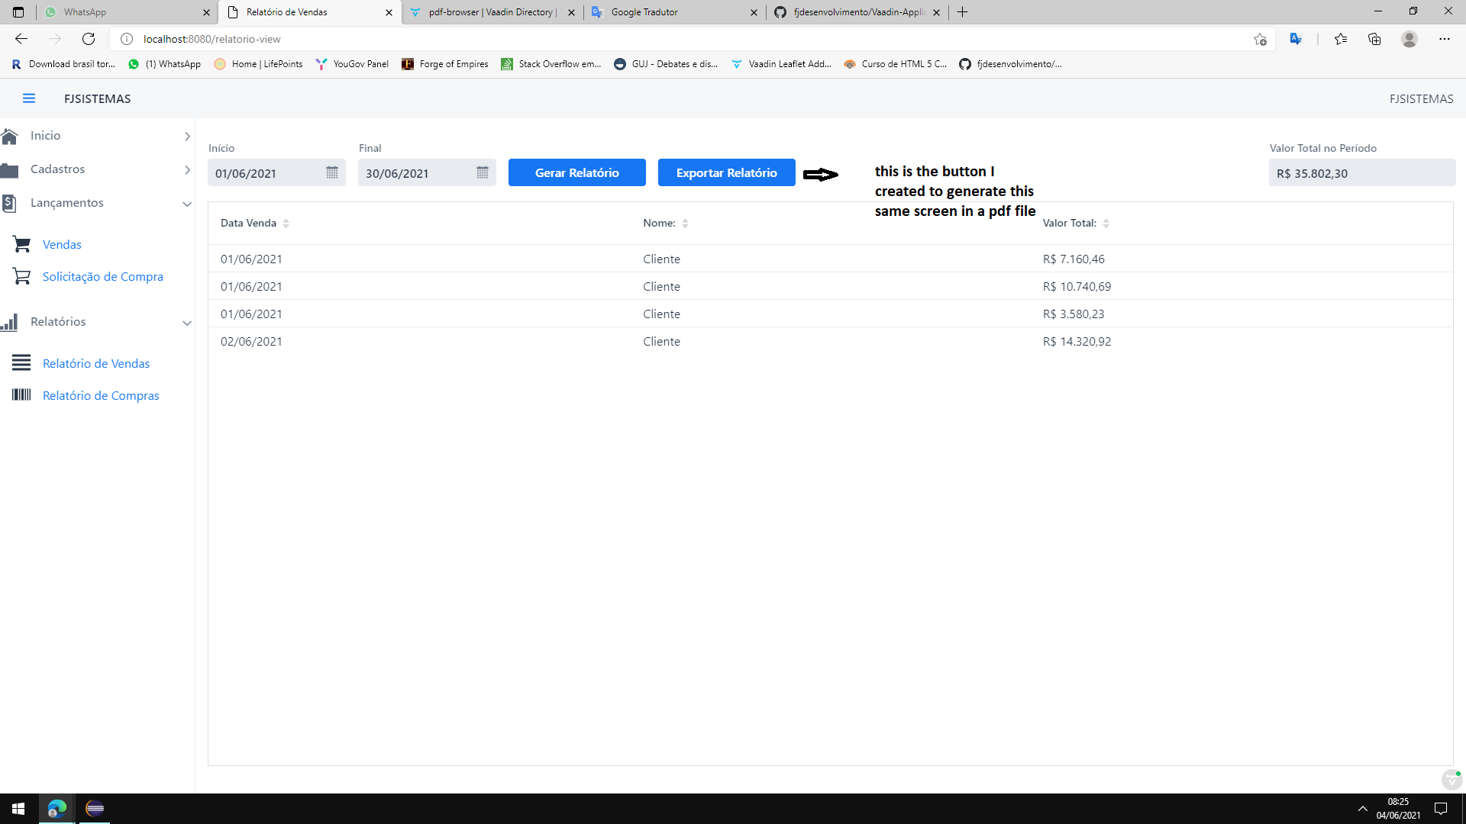Click the Valor Total no Período field
Image resolution: width=1466 pixels, height=824 pixels.
1361,173
